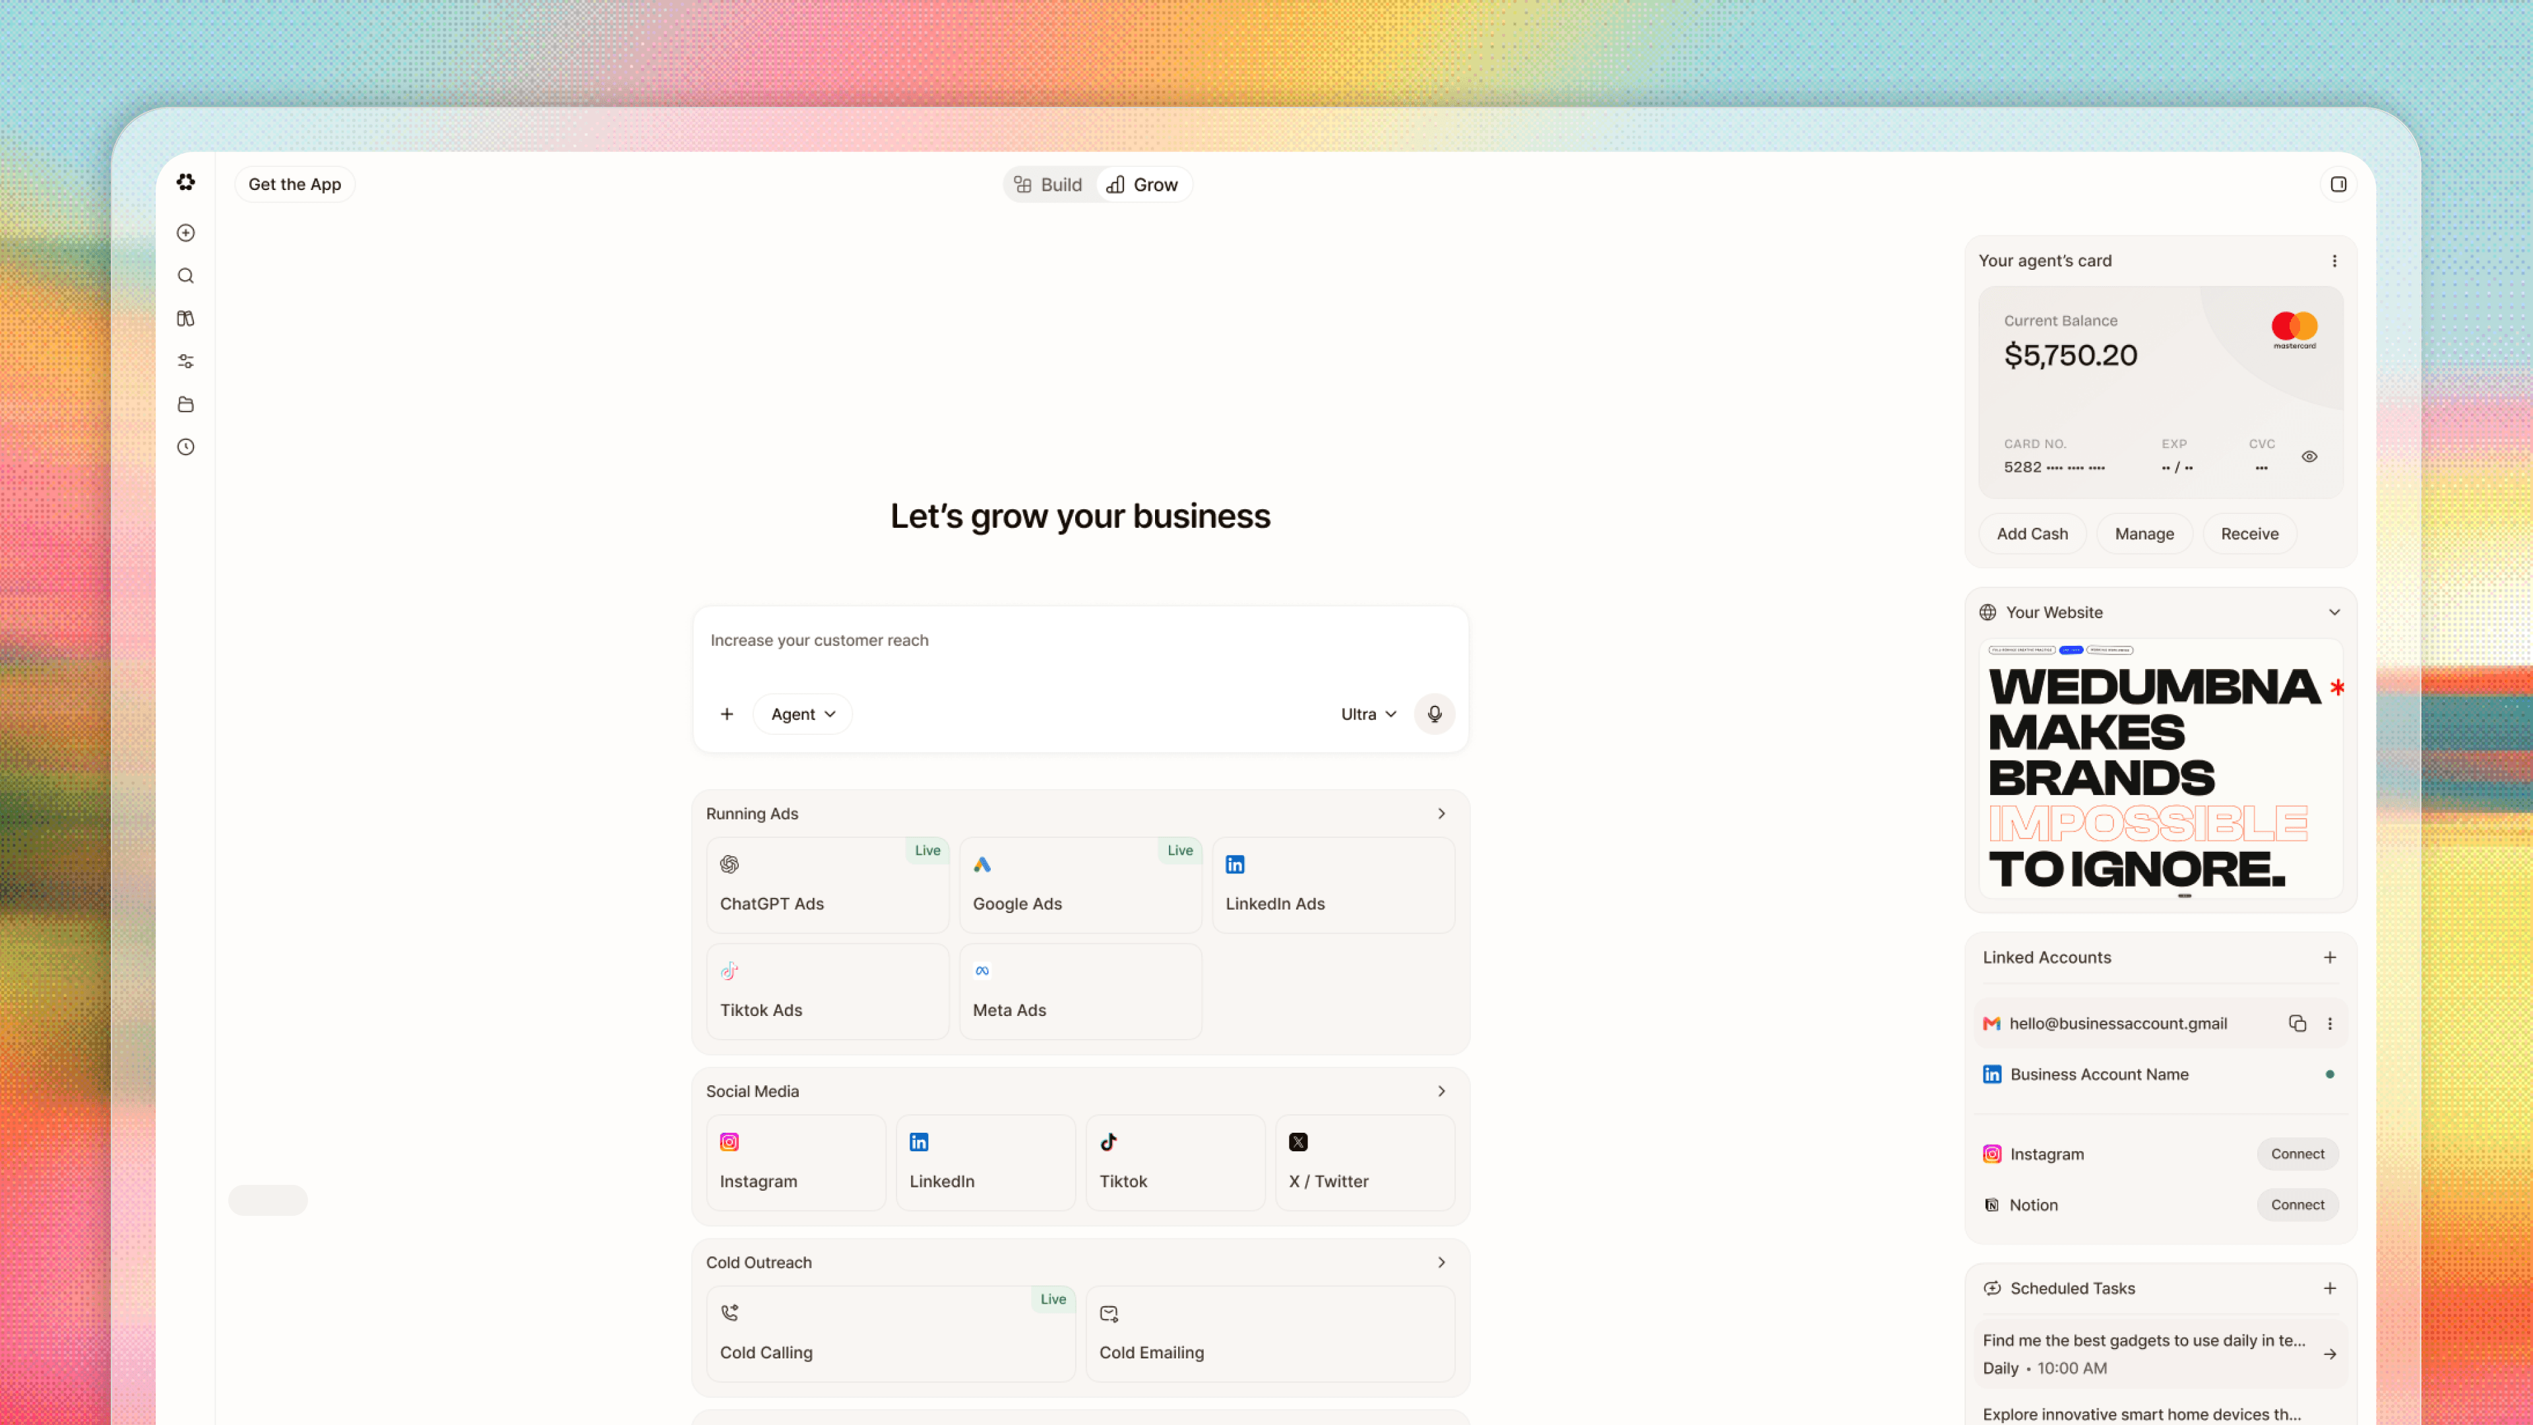Image resolution: width=2533 pixels, height=1425 pixels.
Task: Open the Google Ads card
Action: (1080, 885)
